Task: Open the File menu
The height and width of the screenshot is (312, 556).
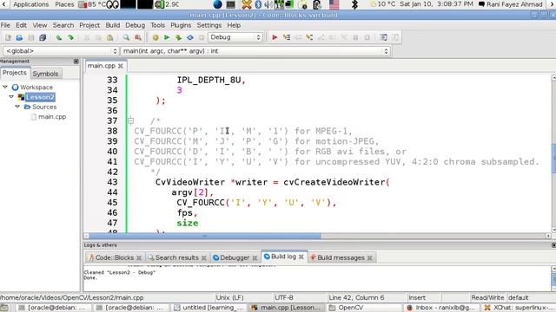Action: [5, 25]
